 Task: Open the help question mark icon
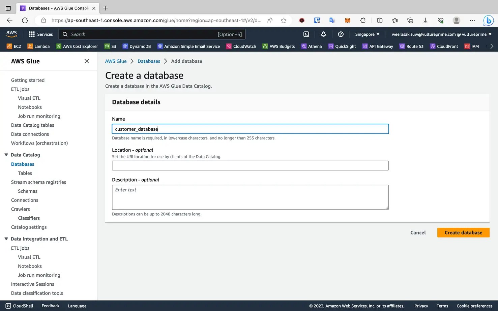(341, 34)
